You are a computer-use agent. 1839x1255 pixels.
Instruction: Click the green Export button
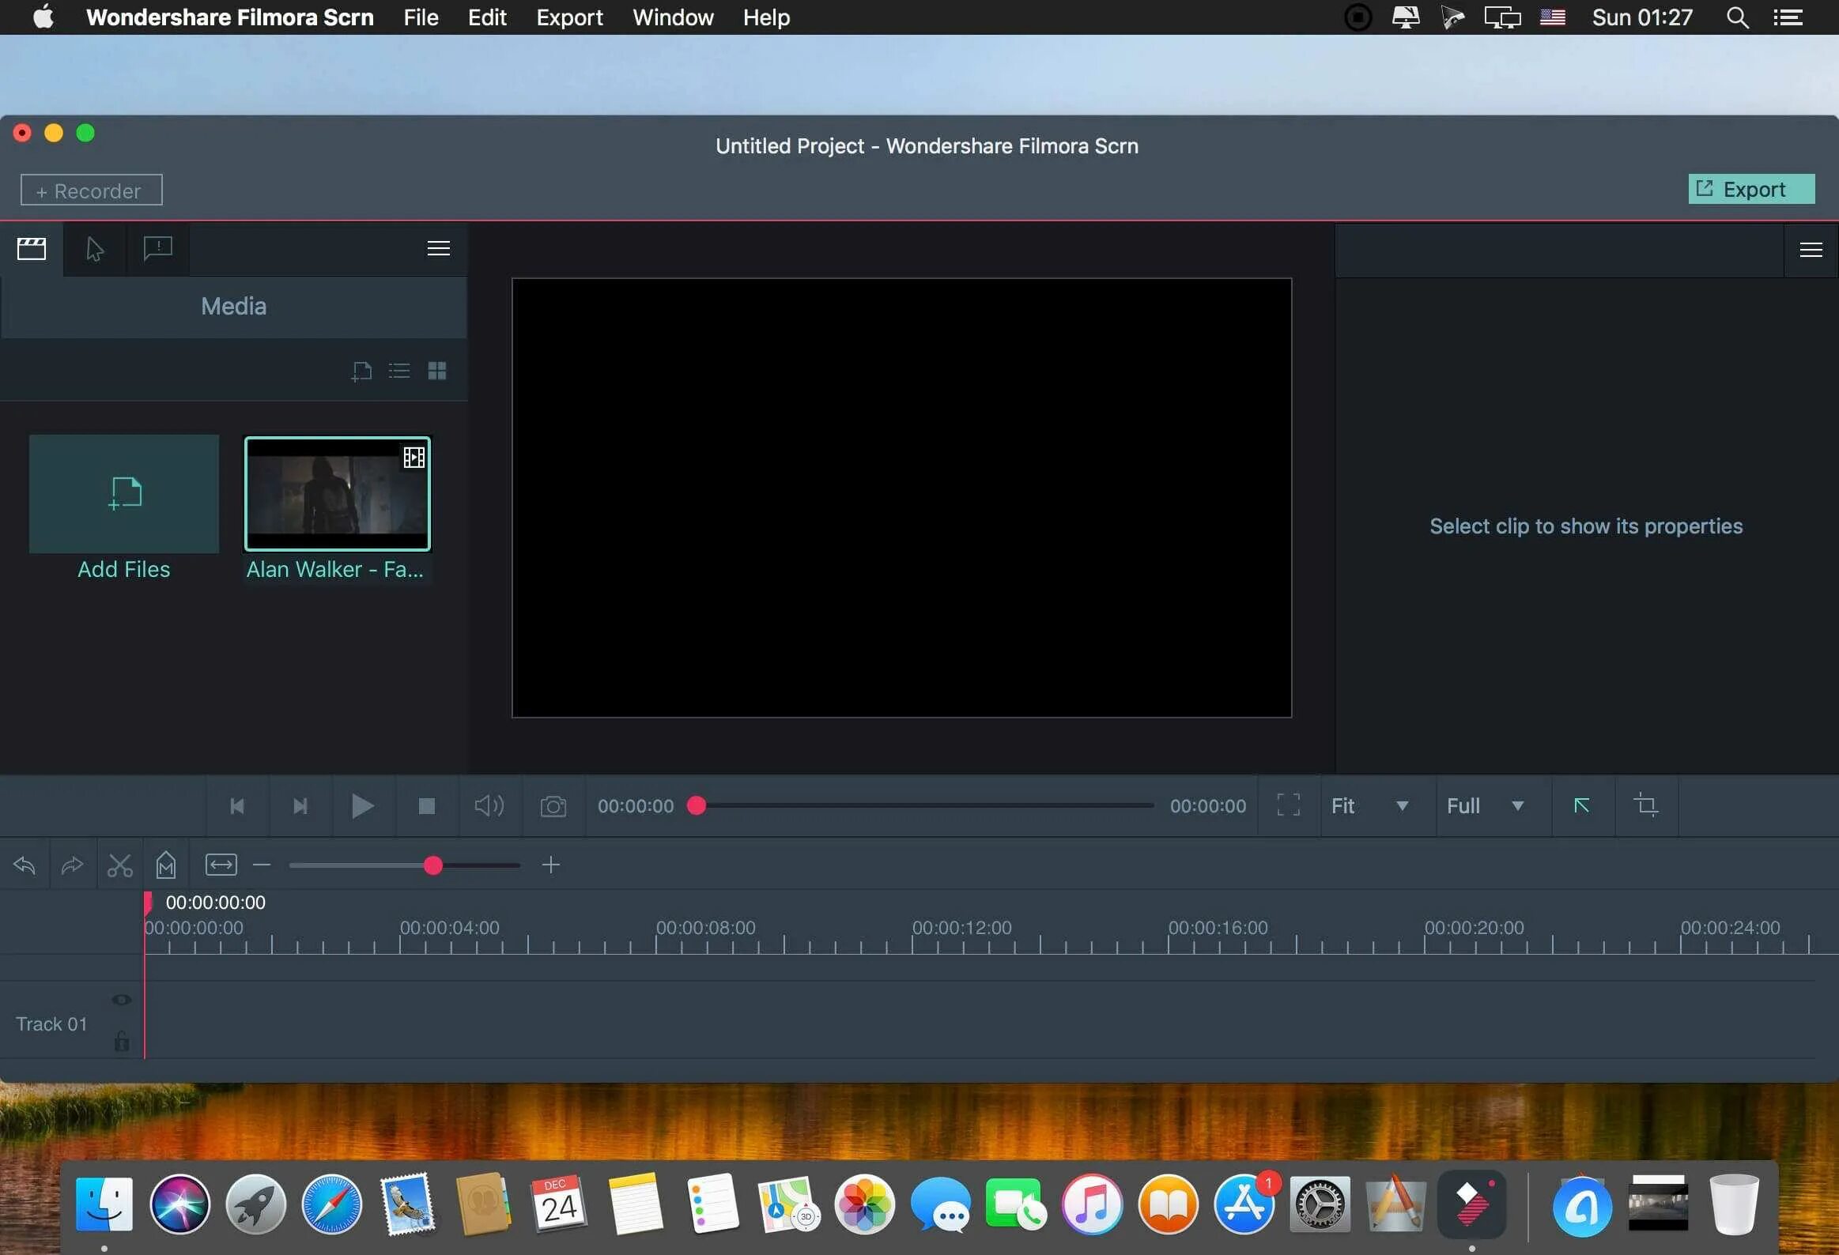point(1750,189)
